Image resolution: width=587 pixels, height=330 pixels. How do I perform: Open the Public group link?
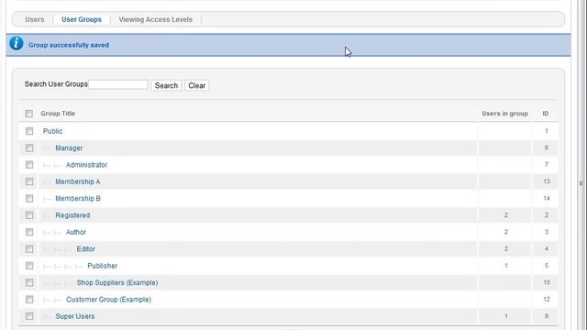point(53,131)
